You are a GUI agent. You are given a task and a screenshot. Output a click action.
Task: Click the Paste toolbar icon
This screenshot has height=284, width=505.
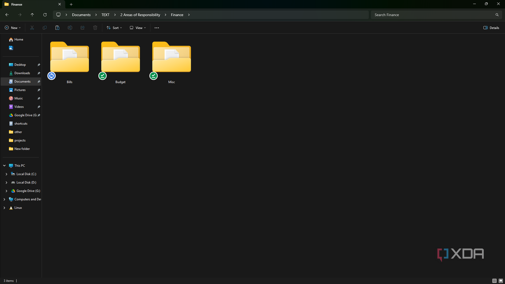point(57,28)
